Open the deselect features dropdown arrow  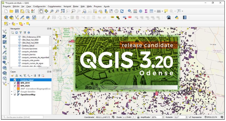click(x=24, y=24)
